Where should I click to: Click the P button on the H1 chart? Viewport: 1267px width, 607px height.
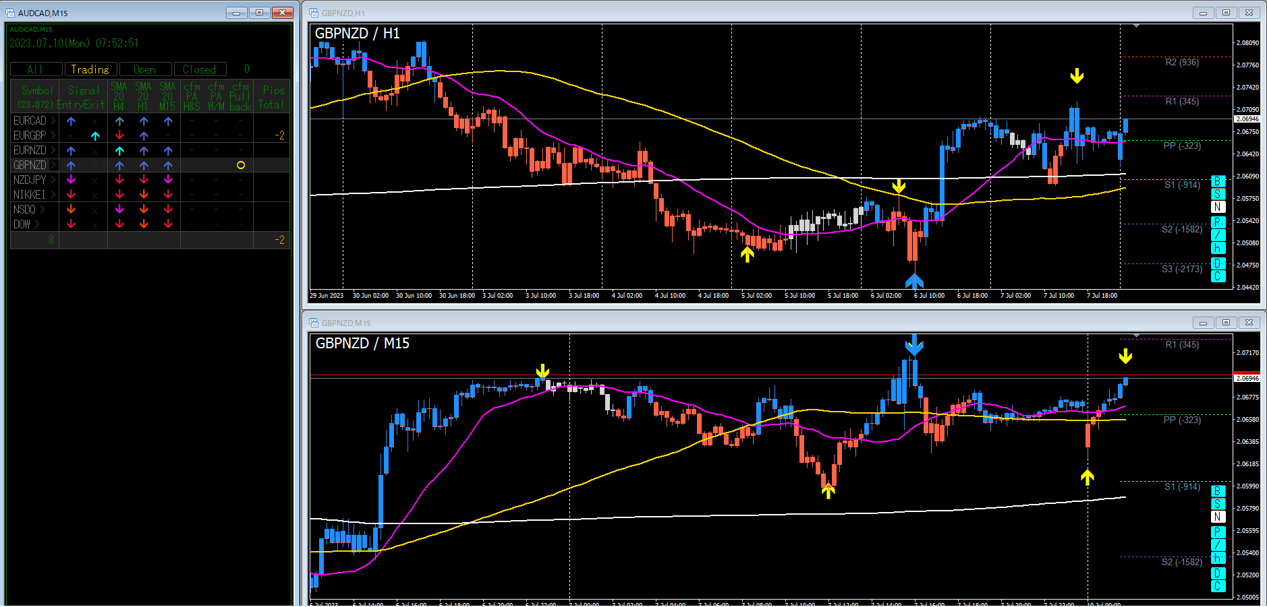click(1218, 222)
